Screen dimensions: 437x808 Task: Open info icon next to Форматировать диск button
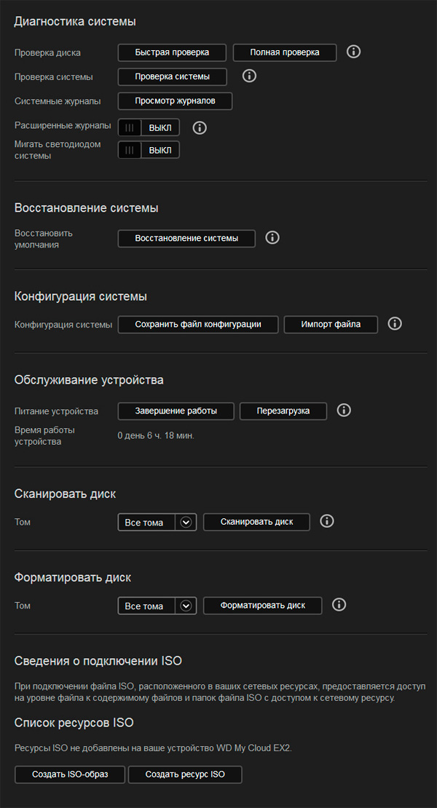(339, 605)
